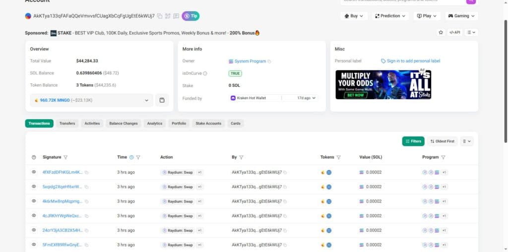Click Raydium: Swap in 5xqidg2XqeHf6xrW row
Screen dimensions: 508x252
(178, 187)
